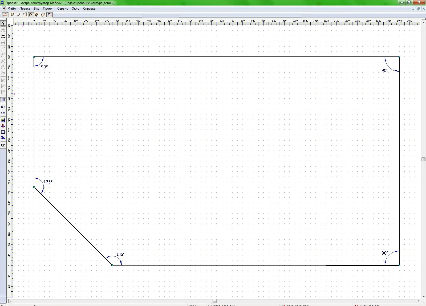Select the bottom node at the 135° corner

click(x=112, y=265)
